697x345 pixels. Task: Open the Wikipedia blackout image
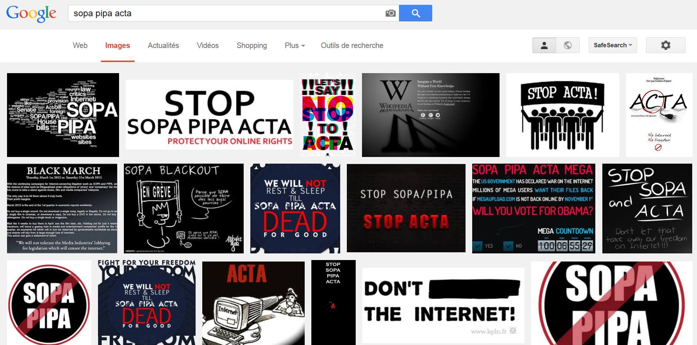[x=430, y=115]
